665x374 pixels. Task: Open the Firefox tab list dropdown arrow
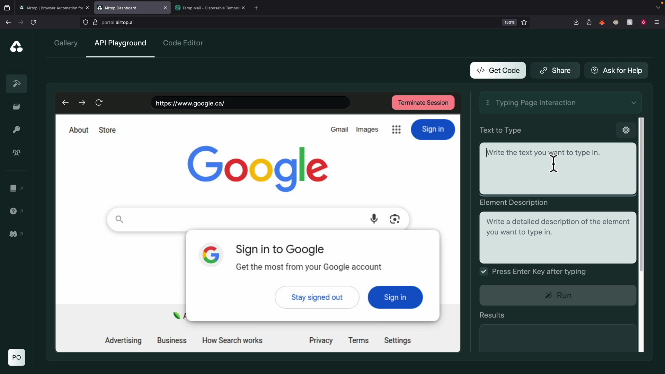pos(658,8)
